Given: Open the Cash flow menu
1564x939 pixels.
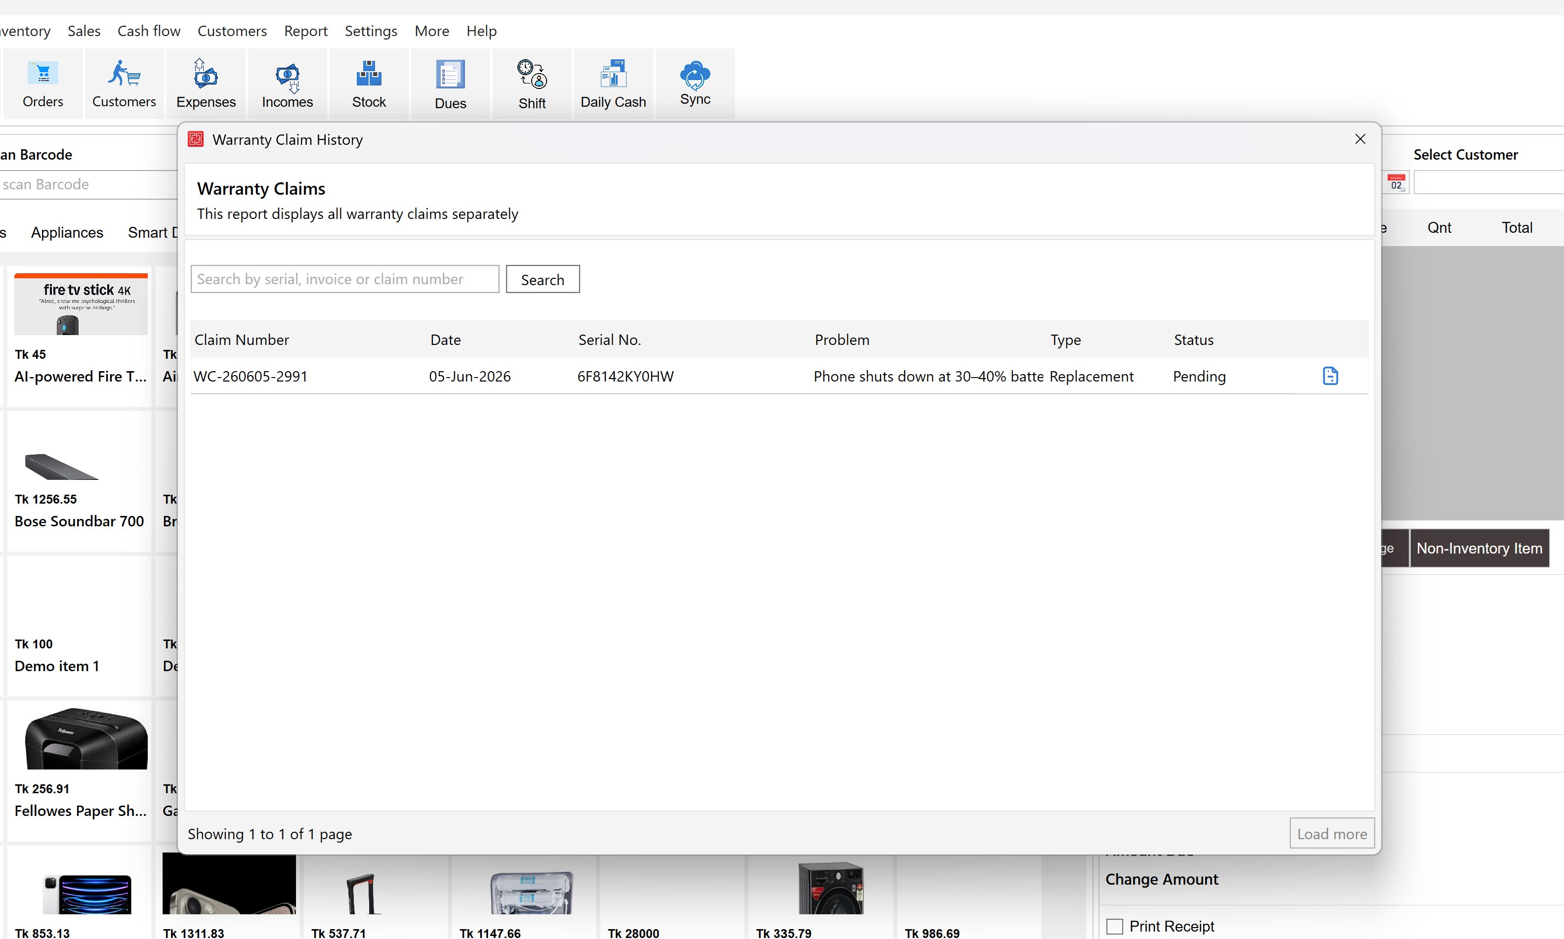Looking at the screenshot, I should coord(149,31).
